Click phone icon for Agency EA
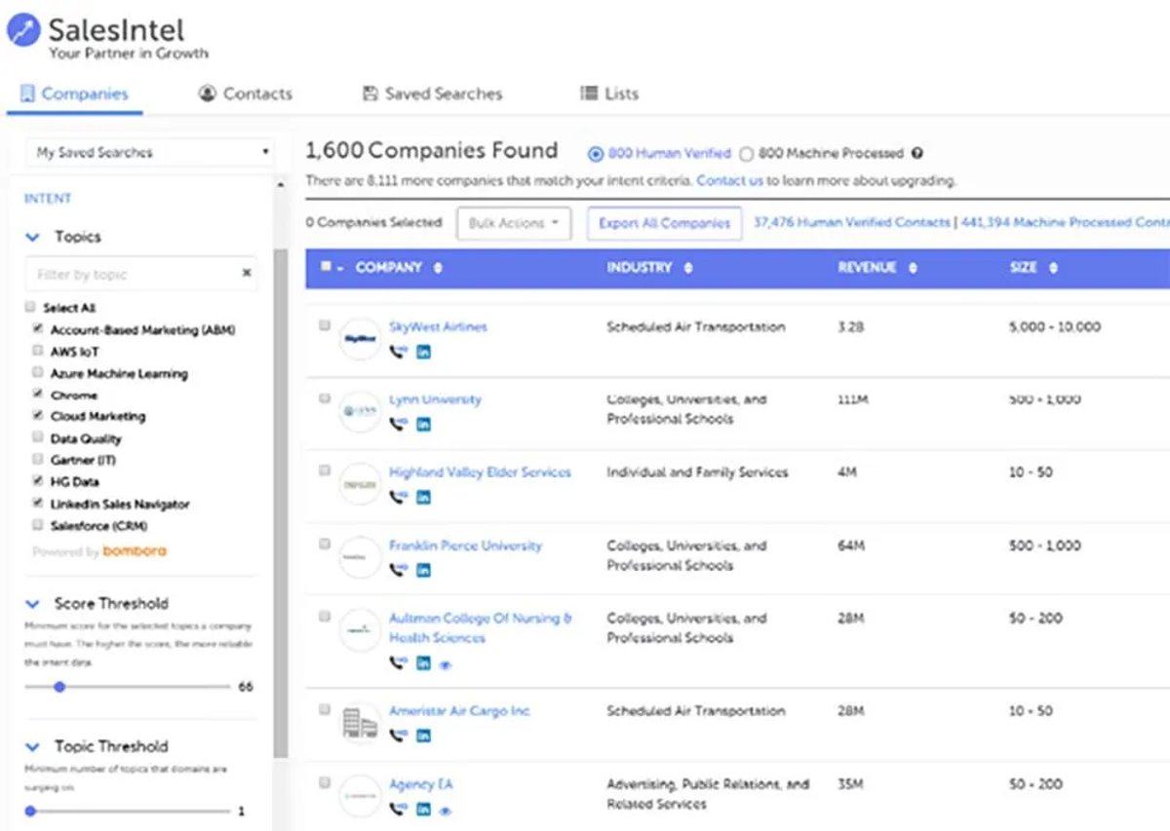 coord(398,809)
